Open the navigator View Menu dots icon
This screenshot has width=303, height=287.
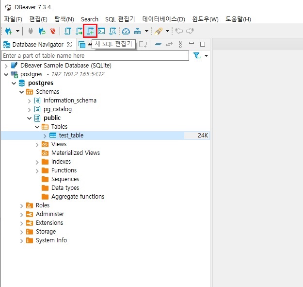pos(180,44)
